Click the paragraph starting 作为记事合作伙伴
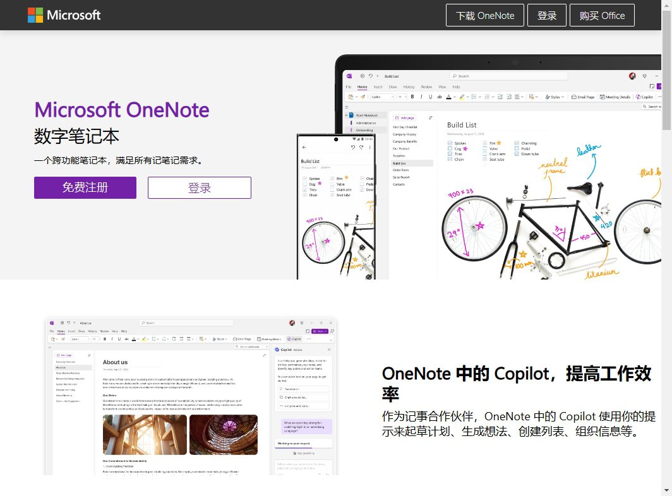 point(519,423)
